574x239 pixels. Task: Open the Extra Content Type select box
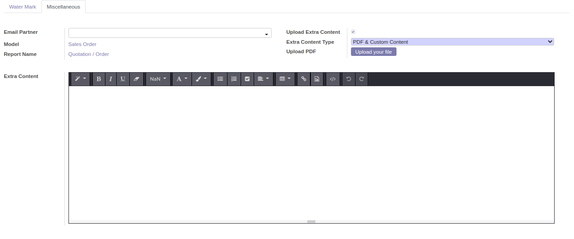452,42
